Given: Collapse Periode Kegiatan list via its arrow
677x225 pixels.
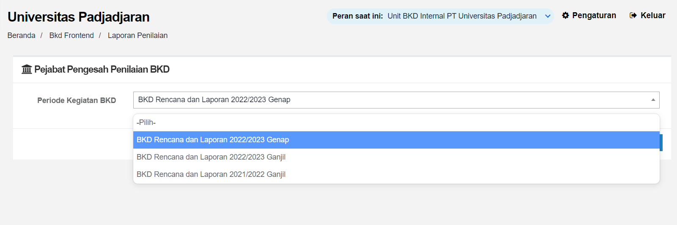Looking at the screenshot, I should tap(653, 100).
